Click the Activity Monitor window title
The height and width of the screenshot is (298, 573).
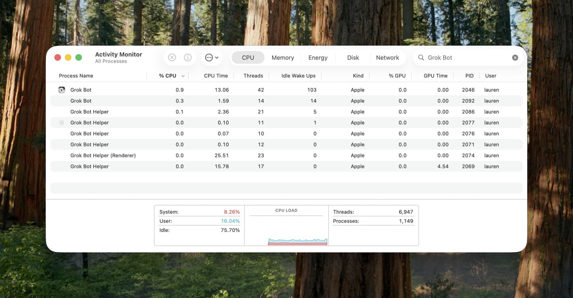(119, 54)
